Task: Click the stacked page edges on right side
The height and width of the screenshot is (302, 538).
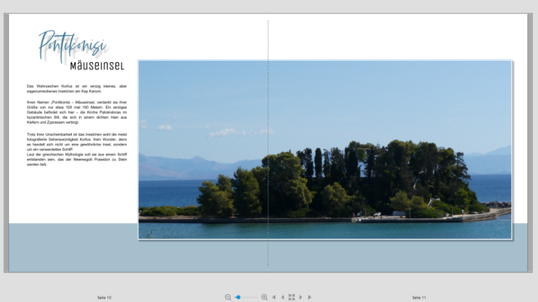Action: tap(530, 143)
